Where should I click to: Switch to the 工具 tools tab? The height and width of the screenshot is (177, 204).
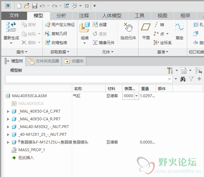click(x=140, y=16)
